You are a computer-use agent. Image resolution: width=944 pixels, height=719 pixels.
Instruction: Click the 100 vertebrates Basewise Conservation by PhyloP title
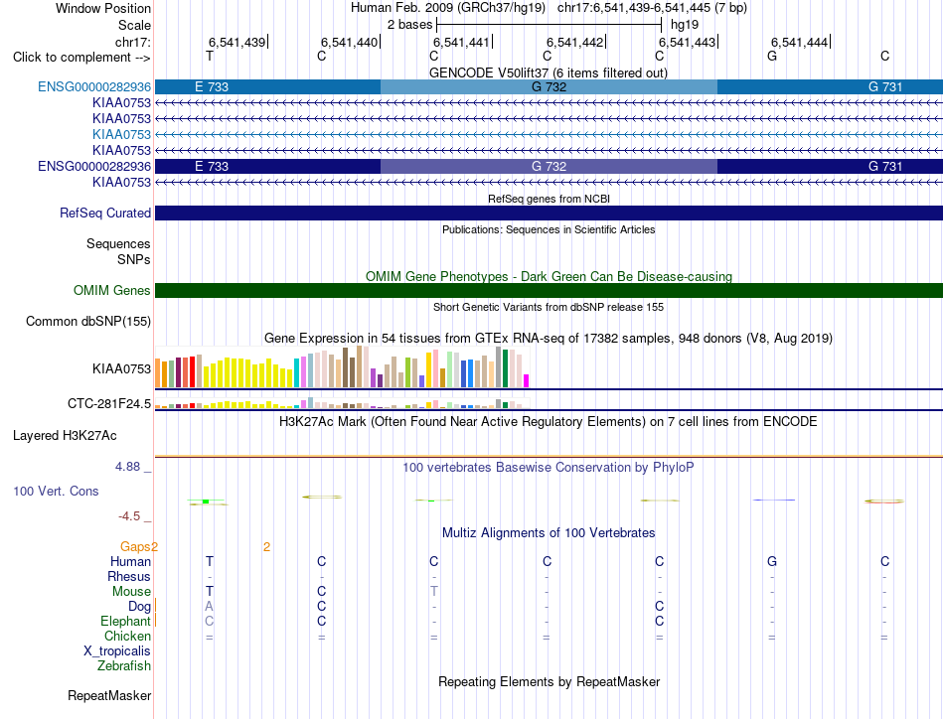(x=549, y=468)
